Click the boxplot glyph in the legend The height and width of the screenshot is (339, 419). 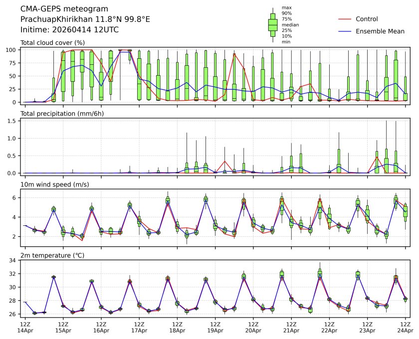(x=273, y=25)
